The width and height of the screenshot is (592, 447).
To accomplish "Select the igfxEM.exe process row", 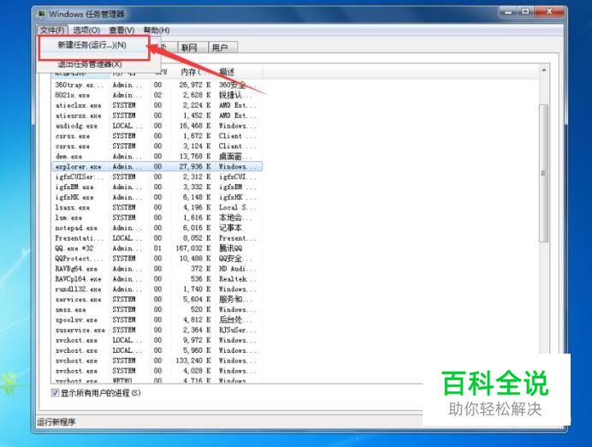I will pyautogui.click(x=157, y=187).
